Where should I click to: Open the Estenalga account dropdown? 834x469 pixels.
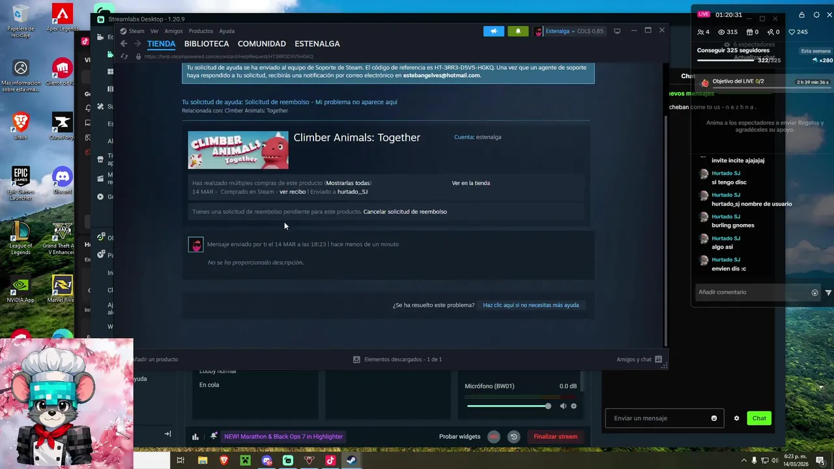(560, 31)
